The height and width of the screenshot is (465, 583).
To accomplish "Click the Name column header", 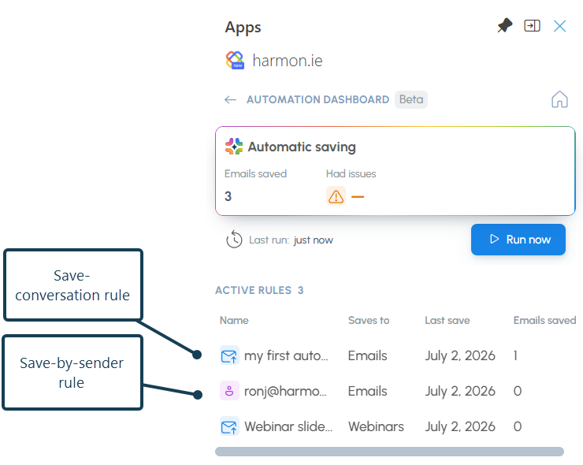I will (x=234, y=320).
